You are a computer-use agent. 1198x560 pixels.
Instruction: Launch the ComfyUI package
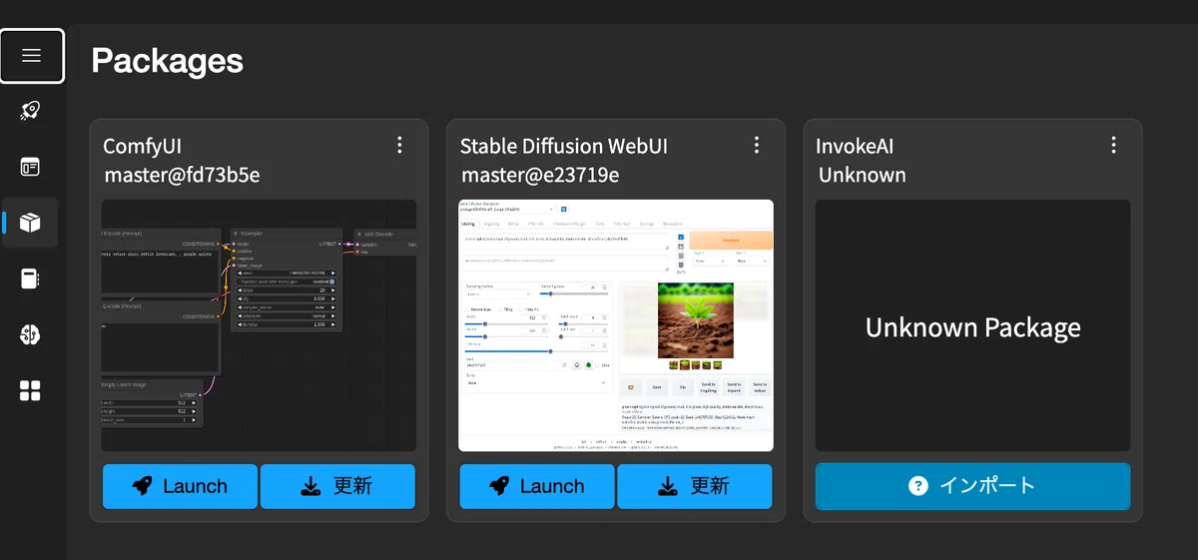click(180, 486)
